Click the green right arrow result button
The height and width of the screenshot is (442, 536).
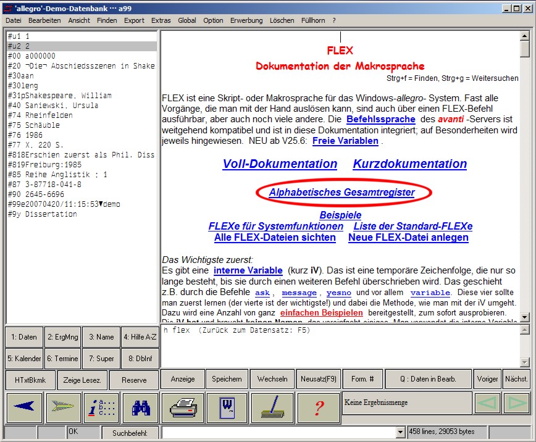click(516, 403)
